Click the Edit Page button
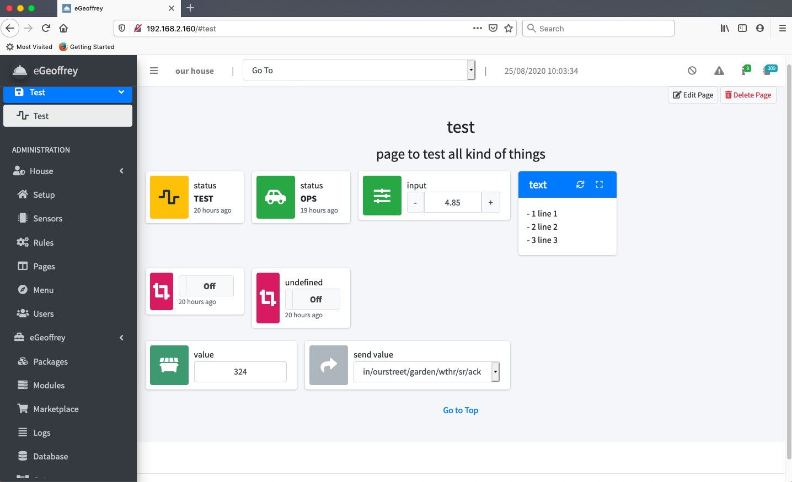 pos(693,95)
